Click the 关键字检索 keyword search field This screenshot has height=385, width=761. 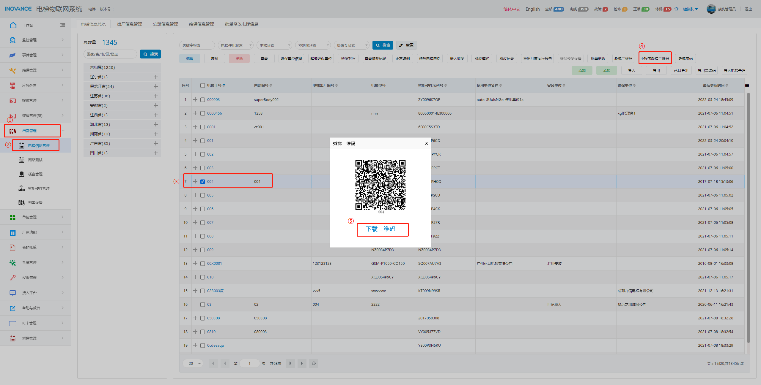click(197, 45)
